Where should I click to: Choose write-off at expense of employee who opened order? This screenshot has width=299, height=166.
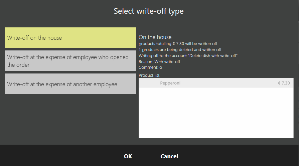coord(70,61)
